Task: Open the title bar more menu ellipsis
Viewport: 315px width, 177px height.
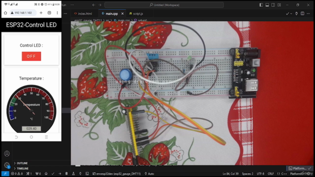Action: point(72,5)
